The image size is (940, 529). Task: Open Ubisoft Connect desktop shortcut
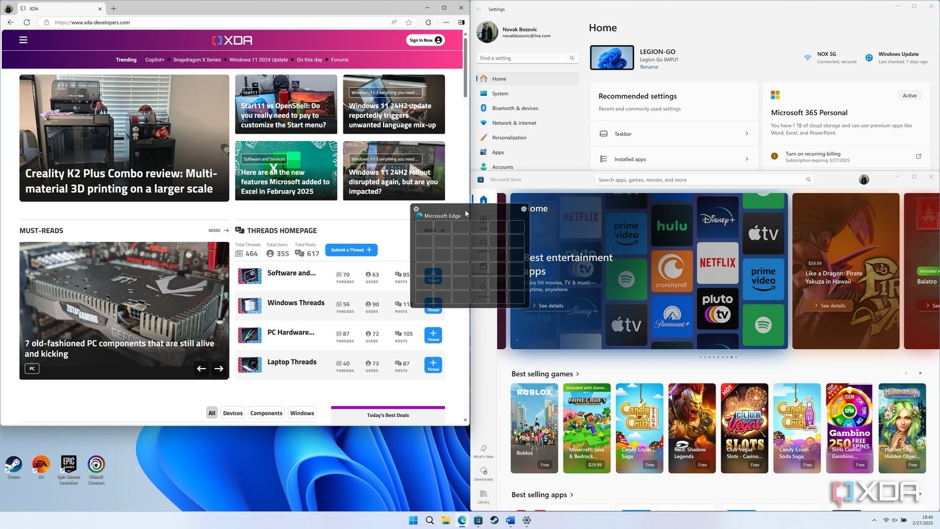coord(96,470)
